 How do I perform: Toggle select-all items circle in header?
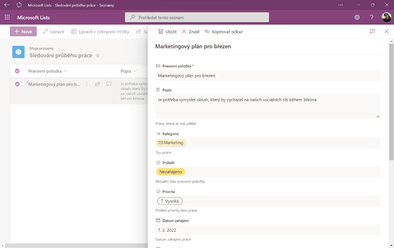17,71
